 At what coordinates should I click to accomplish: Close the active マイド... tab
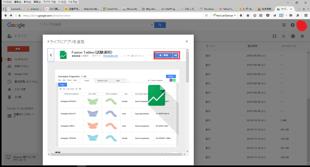click(291, 9)
